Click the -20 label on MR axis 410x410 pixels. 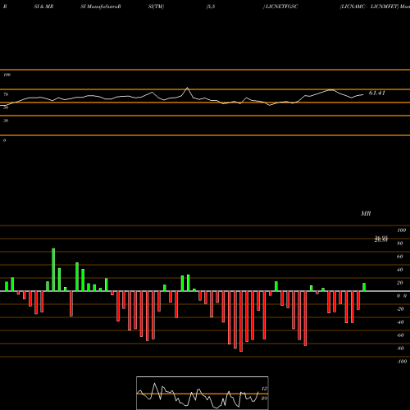pos(400,309)
